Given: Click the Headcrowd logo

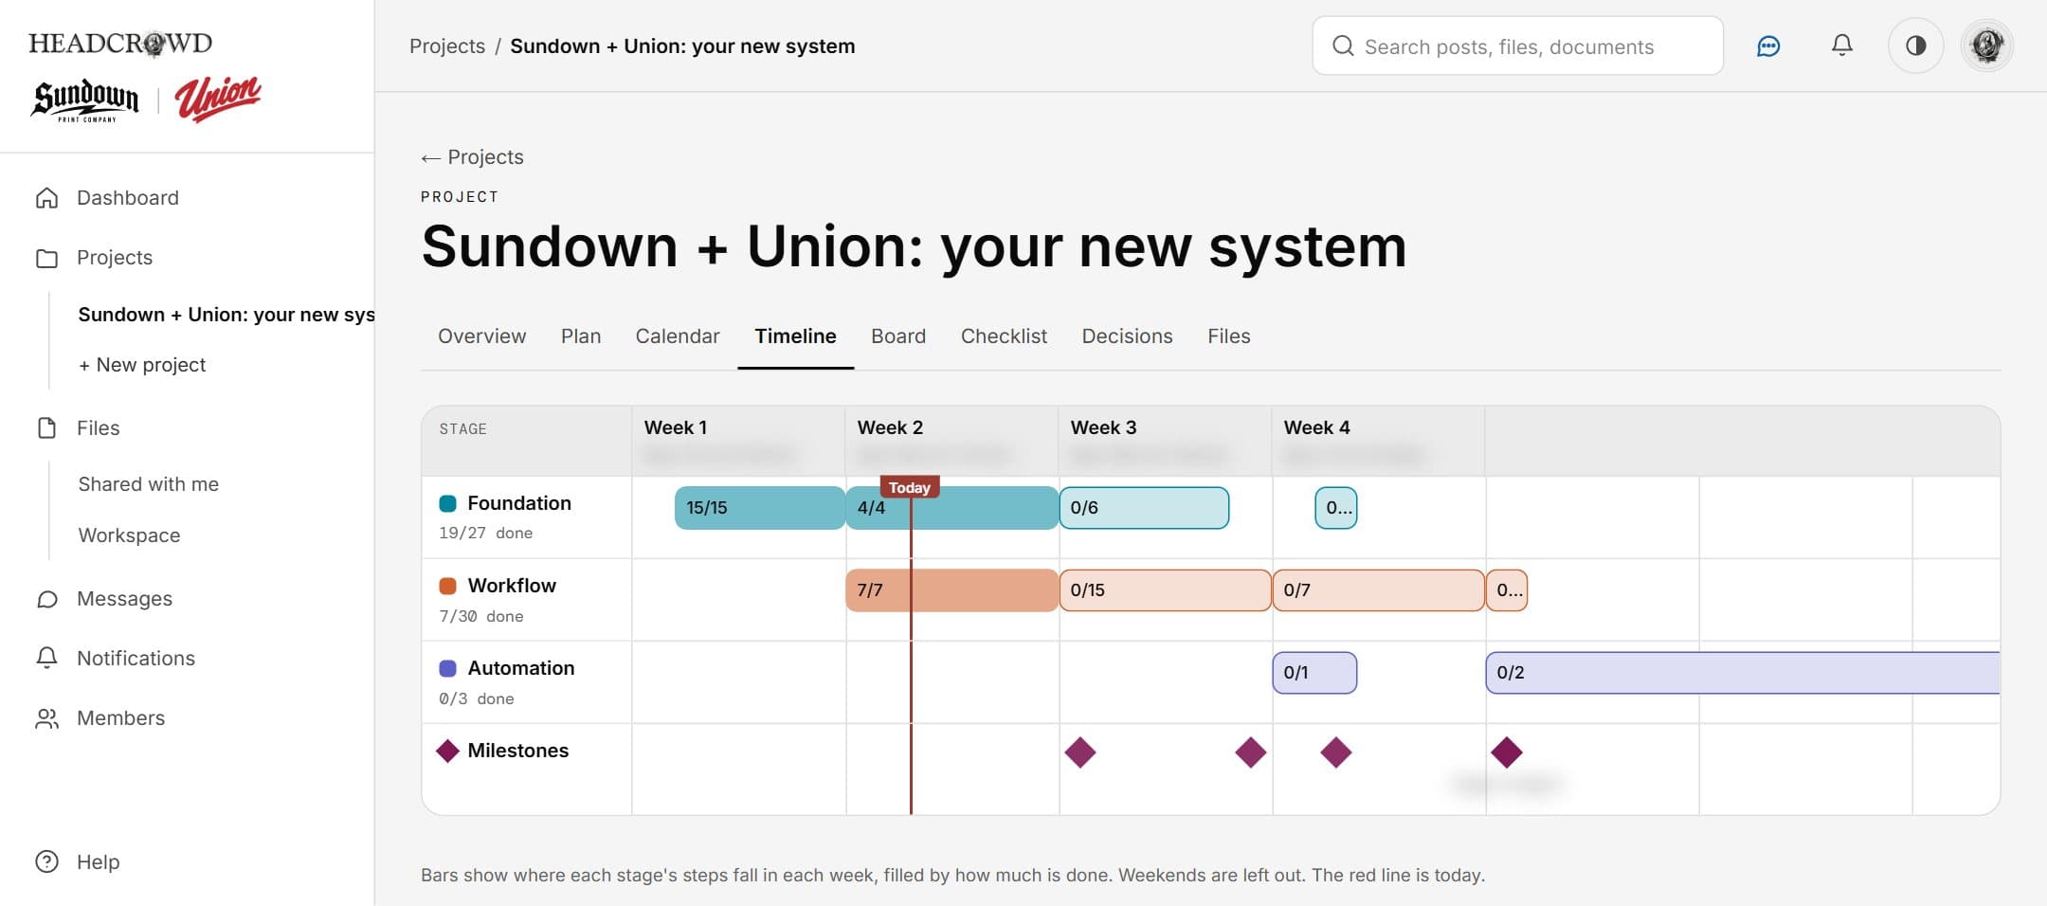Looking at the screenshot, I should point(120,44).
